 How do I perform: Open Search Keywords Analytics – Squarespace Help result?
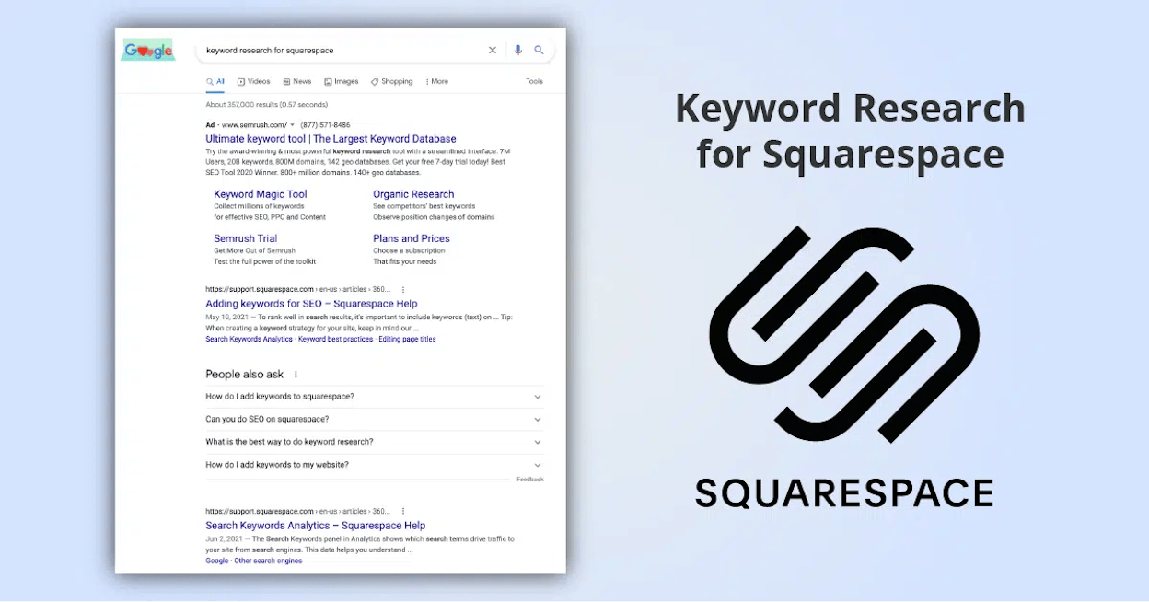pyautogui.click(x=315, y=526)
